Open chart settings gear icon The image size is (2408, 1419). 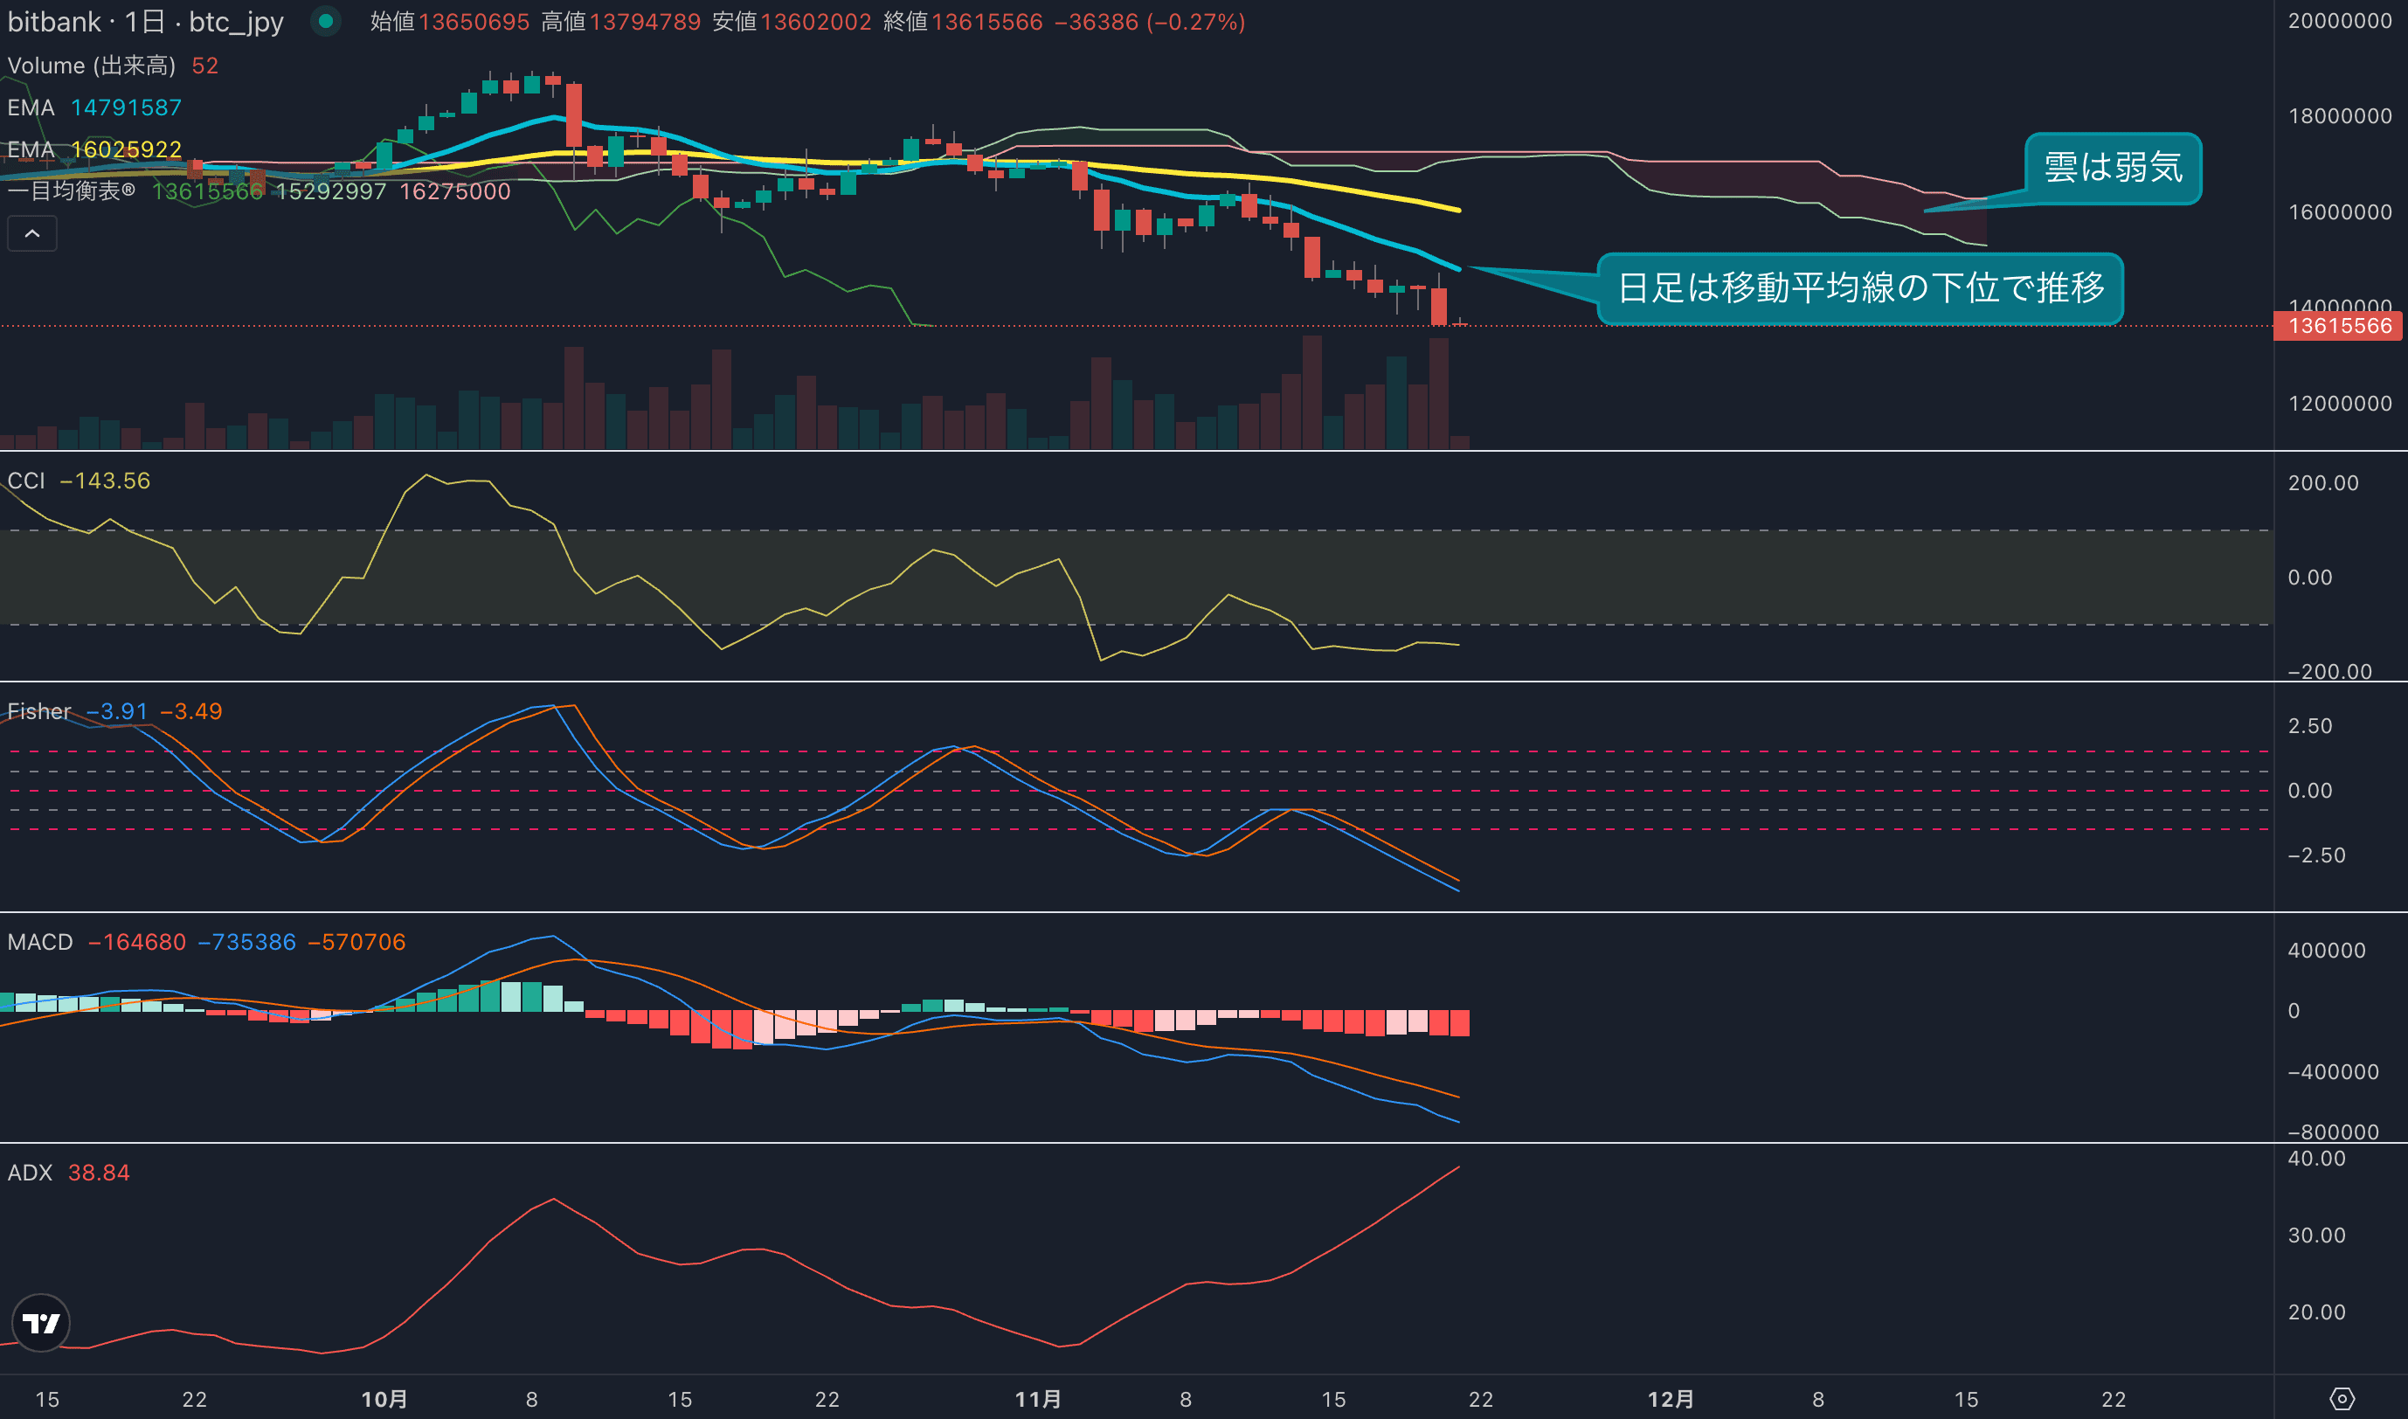(2341, 1399)
